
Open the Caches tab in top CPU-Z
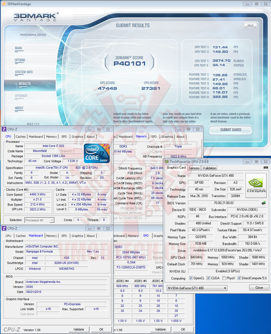pos(21,136)
